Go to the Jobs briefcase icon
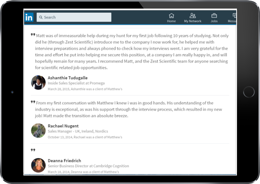This screenshot has height=184, width=260. point(214,16)
